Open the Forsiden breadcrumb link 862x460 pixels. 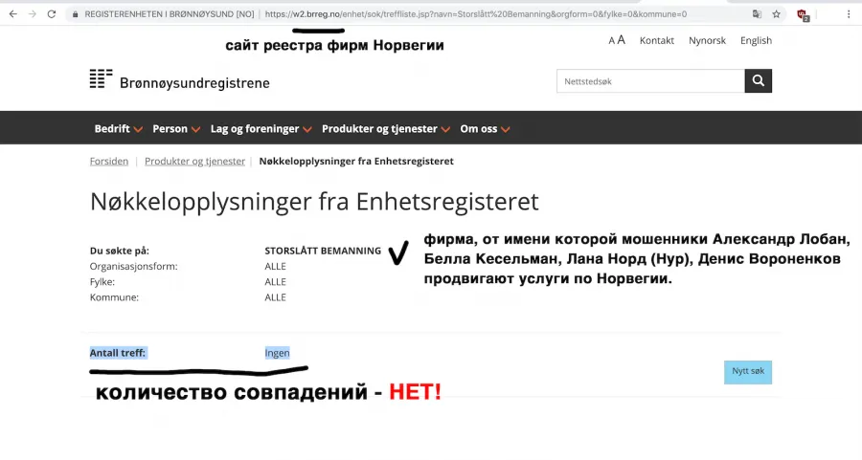coord(109,162)
